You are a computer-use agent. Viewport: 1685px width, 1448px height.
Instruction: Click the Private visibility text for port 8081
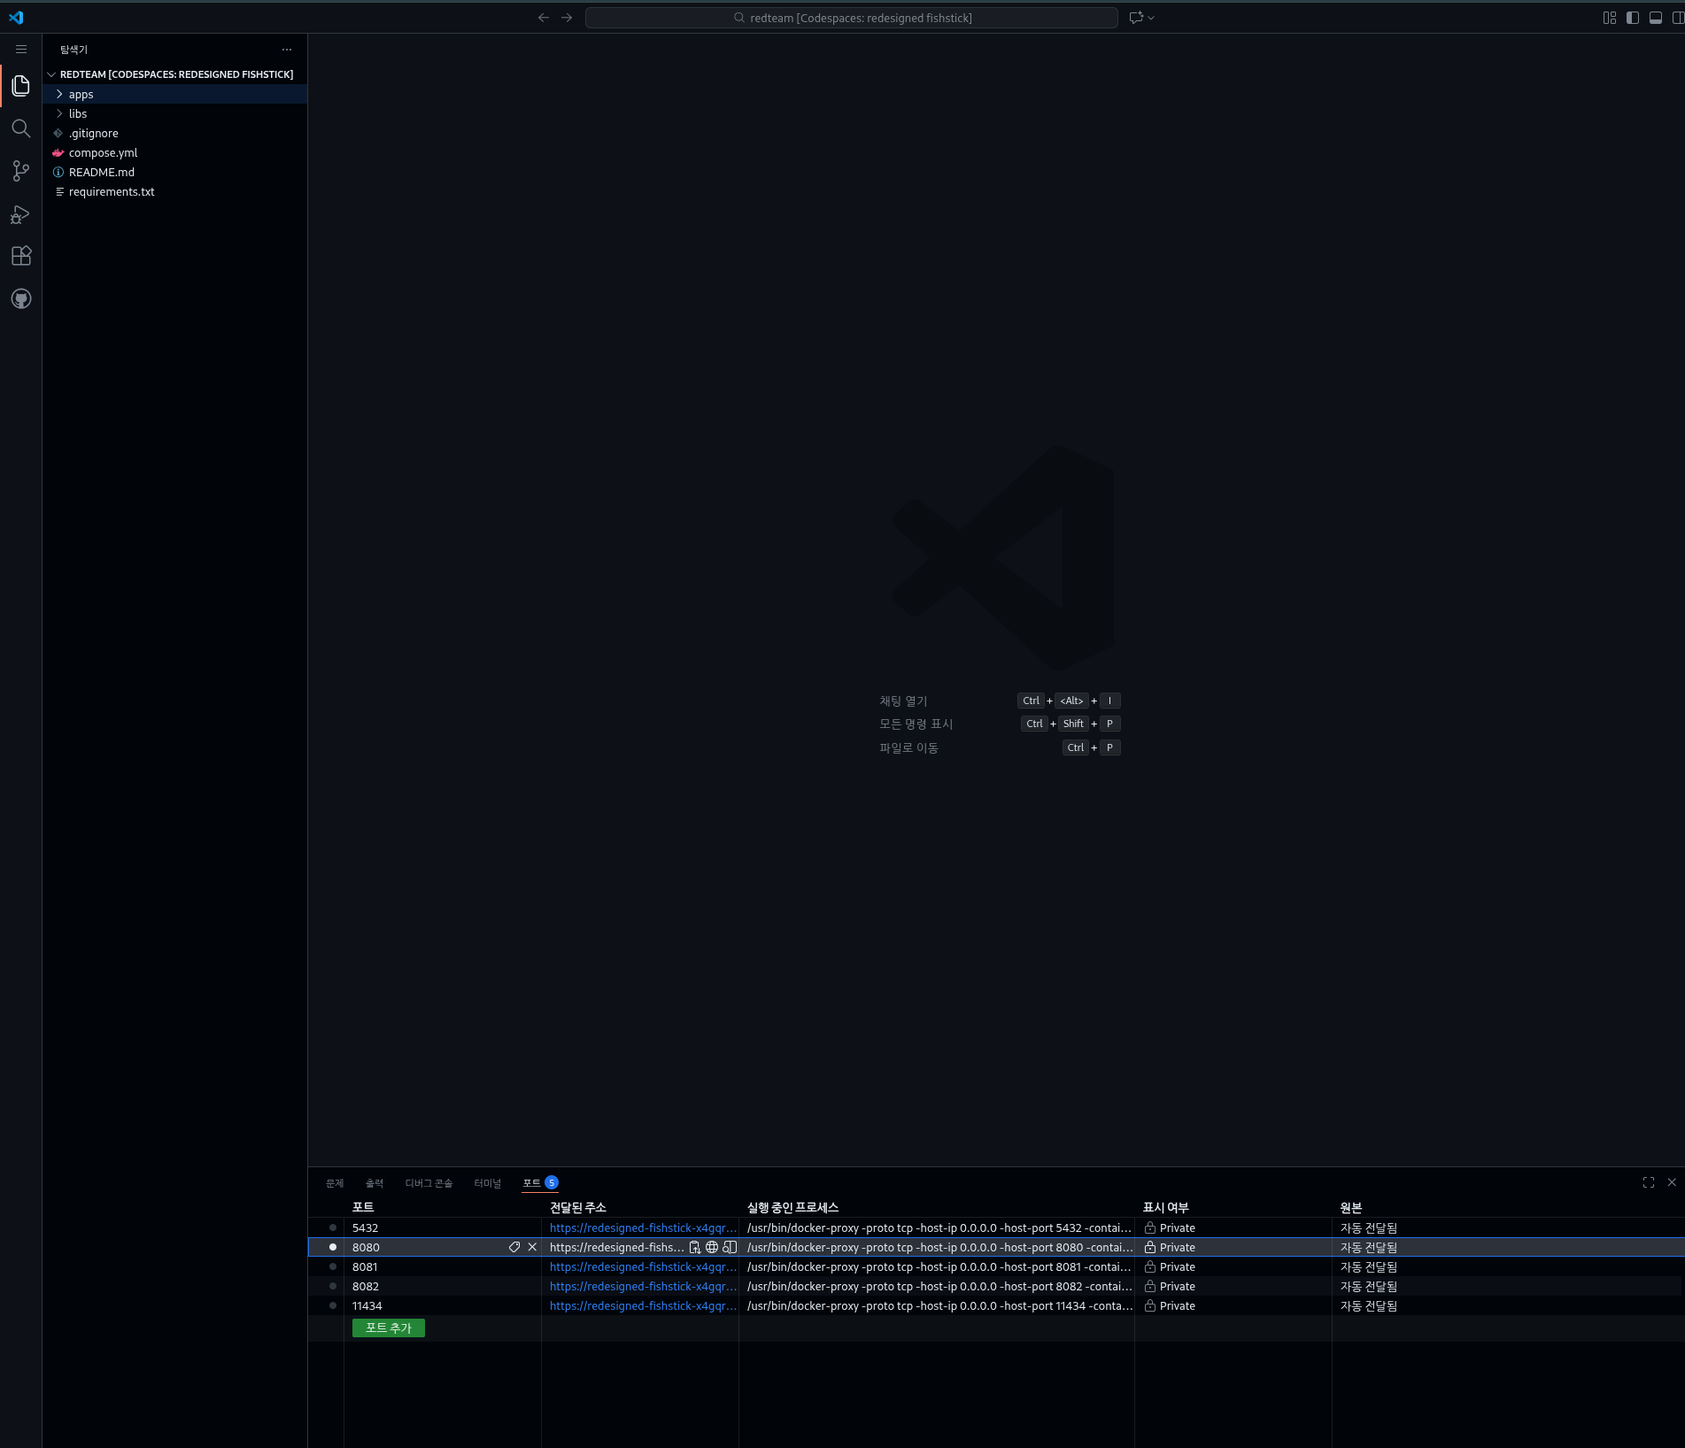point(1178,1266)
